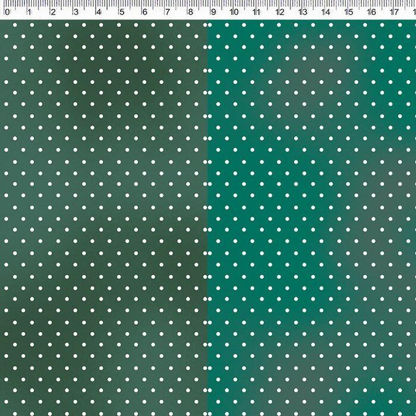This screenshot has height=416, width=416.
Task: Select the number 2 on the ruler
Action: (x=52, y=11)
